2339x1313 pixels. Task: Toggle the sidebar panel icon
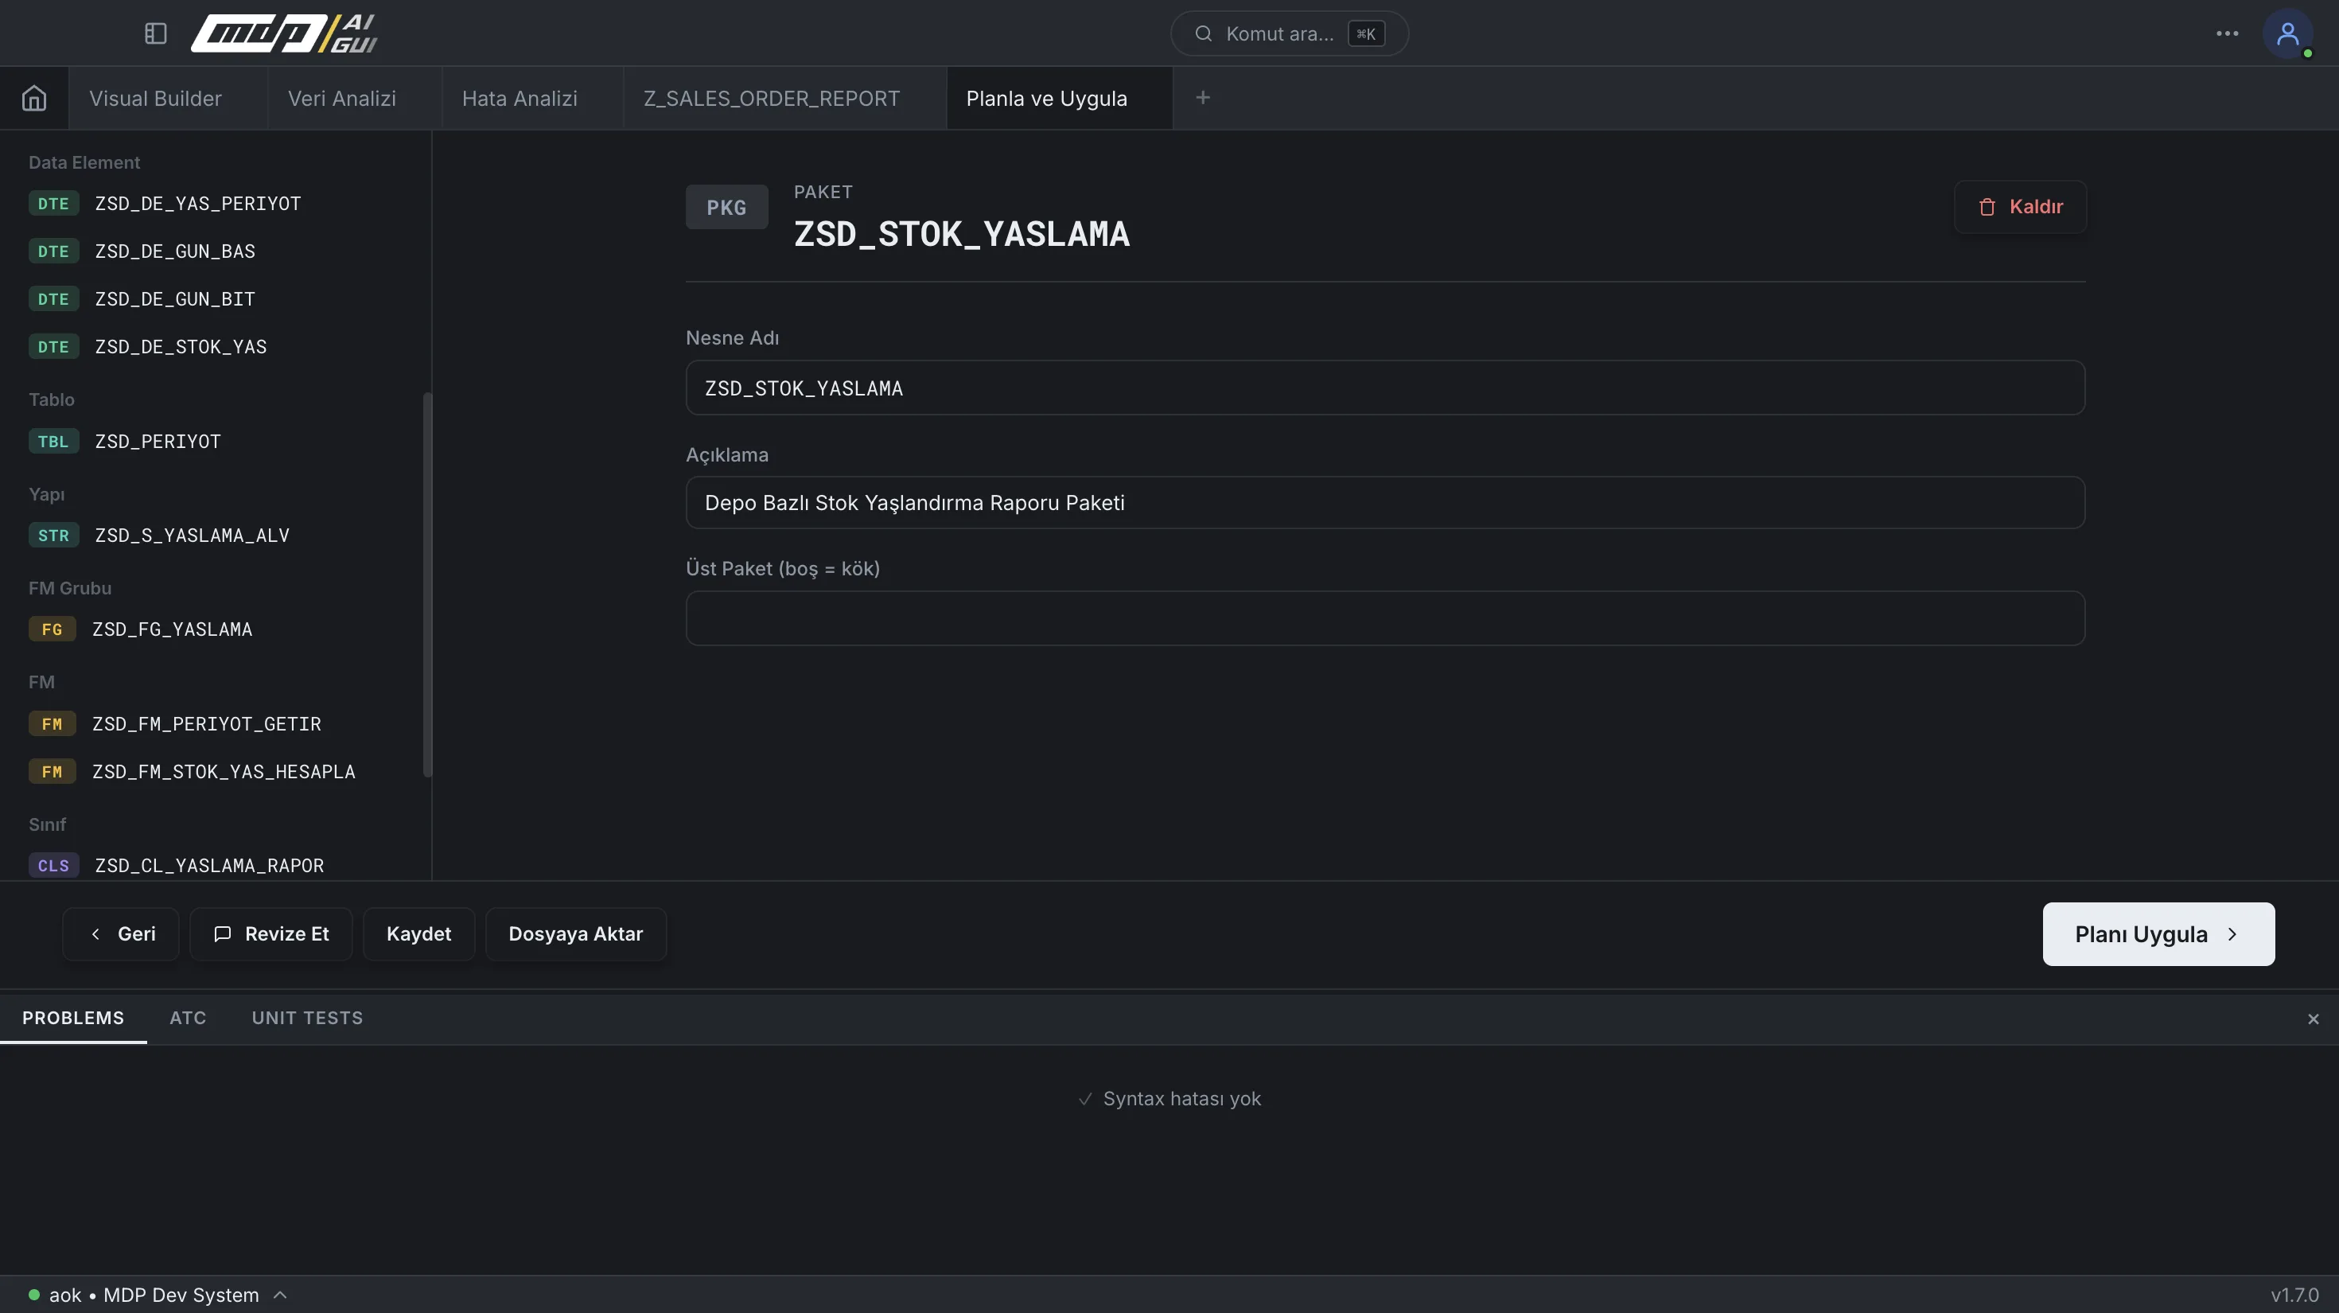click(155, 33)
